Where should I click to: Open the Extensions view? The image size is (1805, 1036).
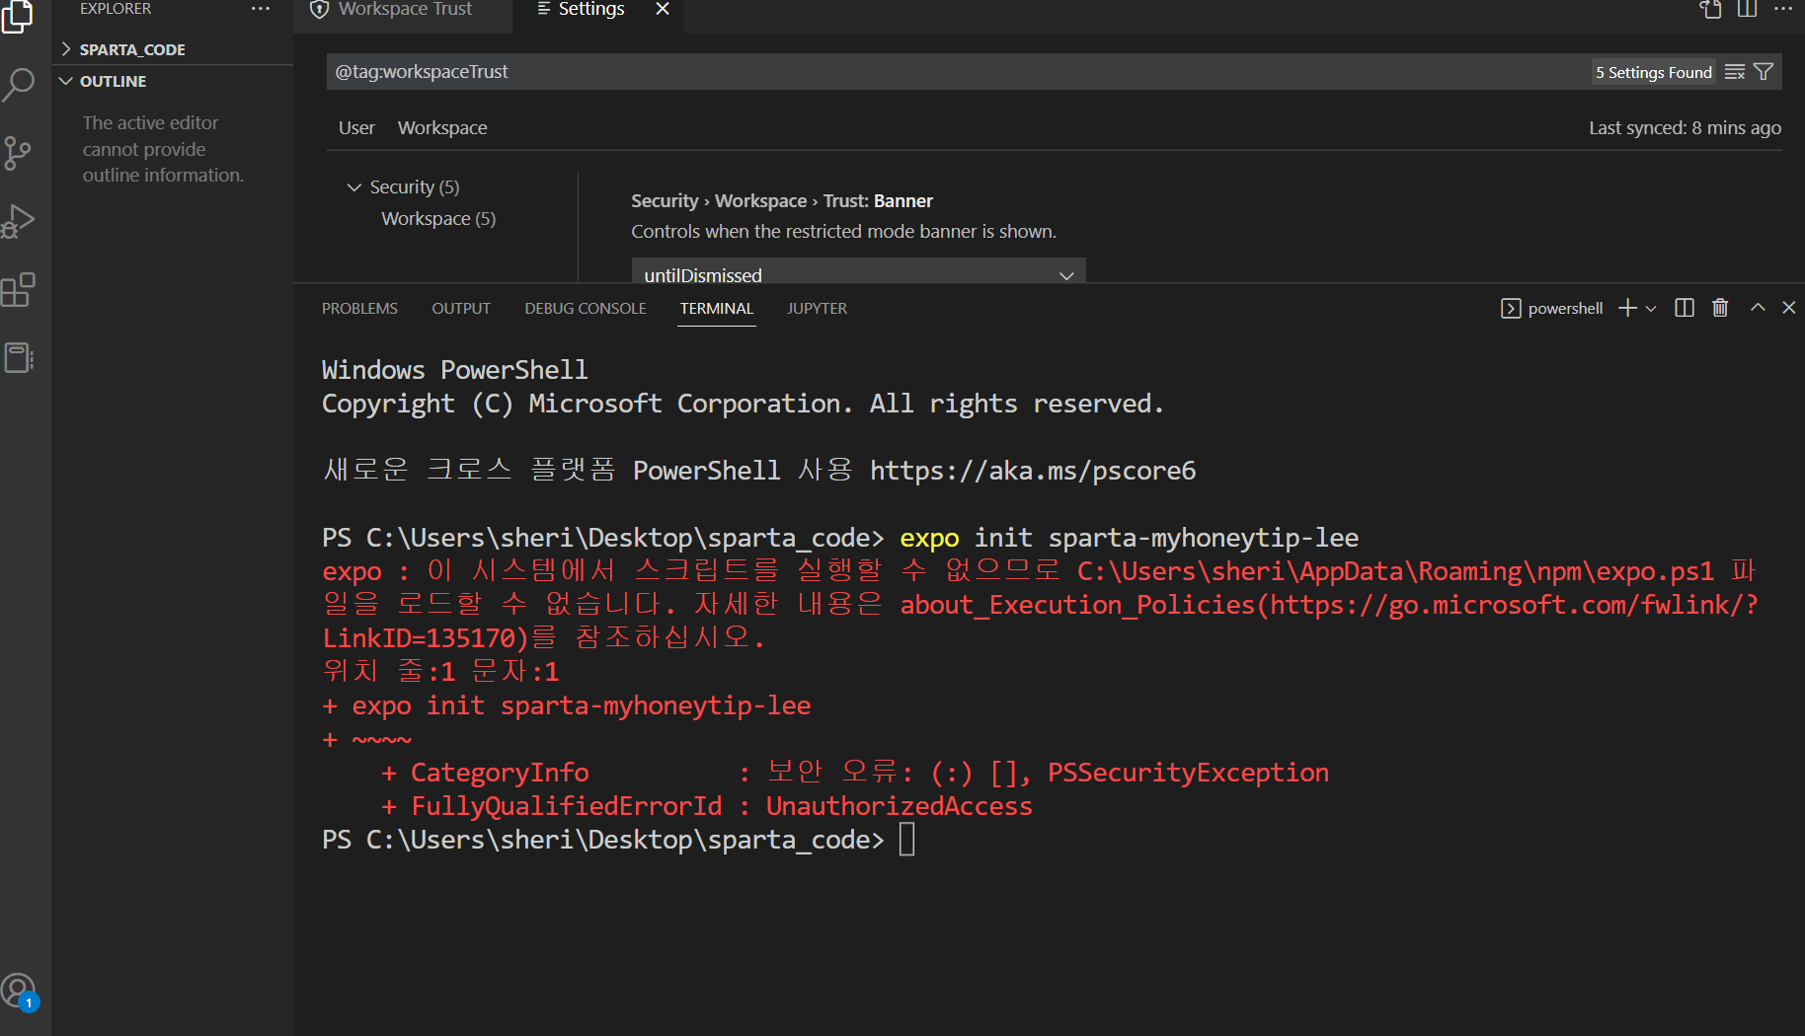(x=18, y=290)
